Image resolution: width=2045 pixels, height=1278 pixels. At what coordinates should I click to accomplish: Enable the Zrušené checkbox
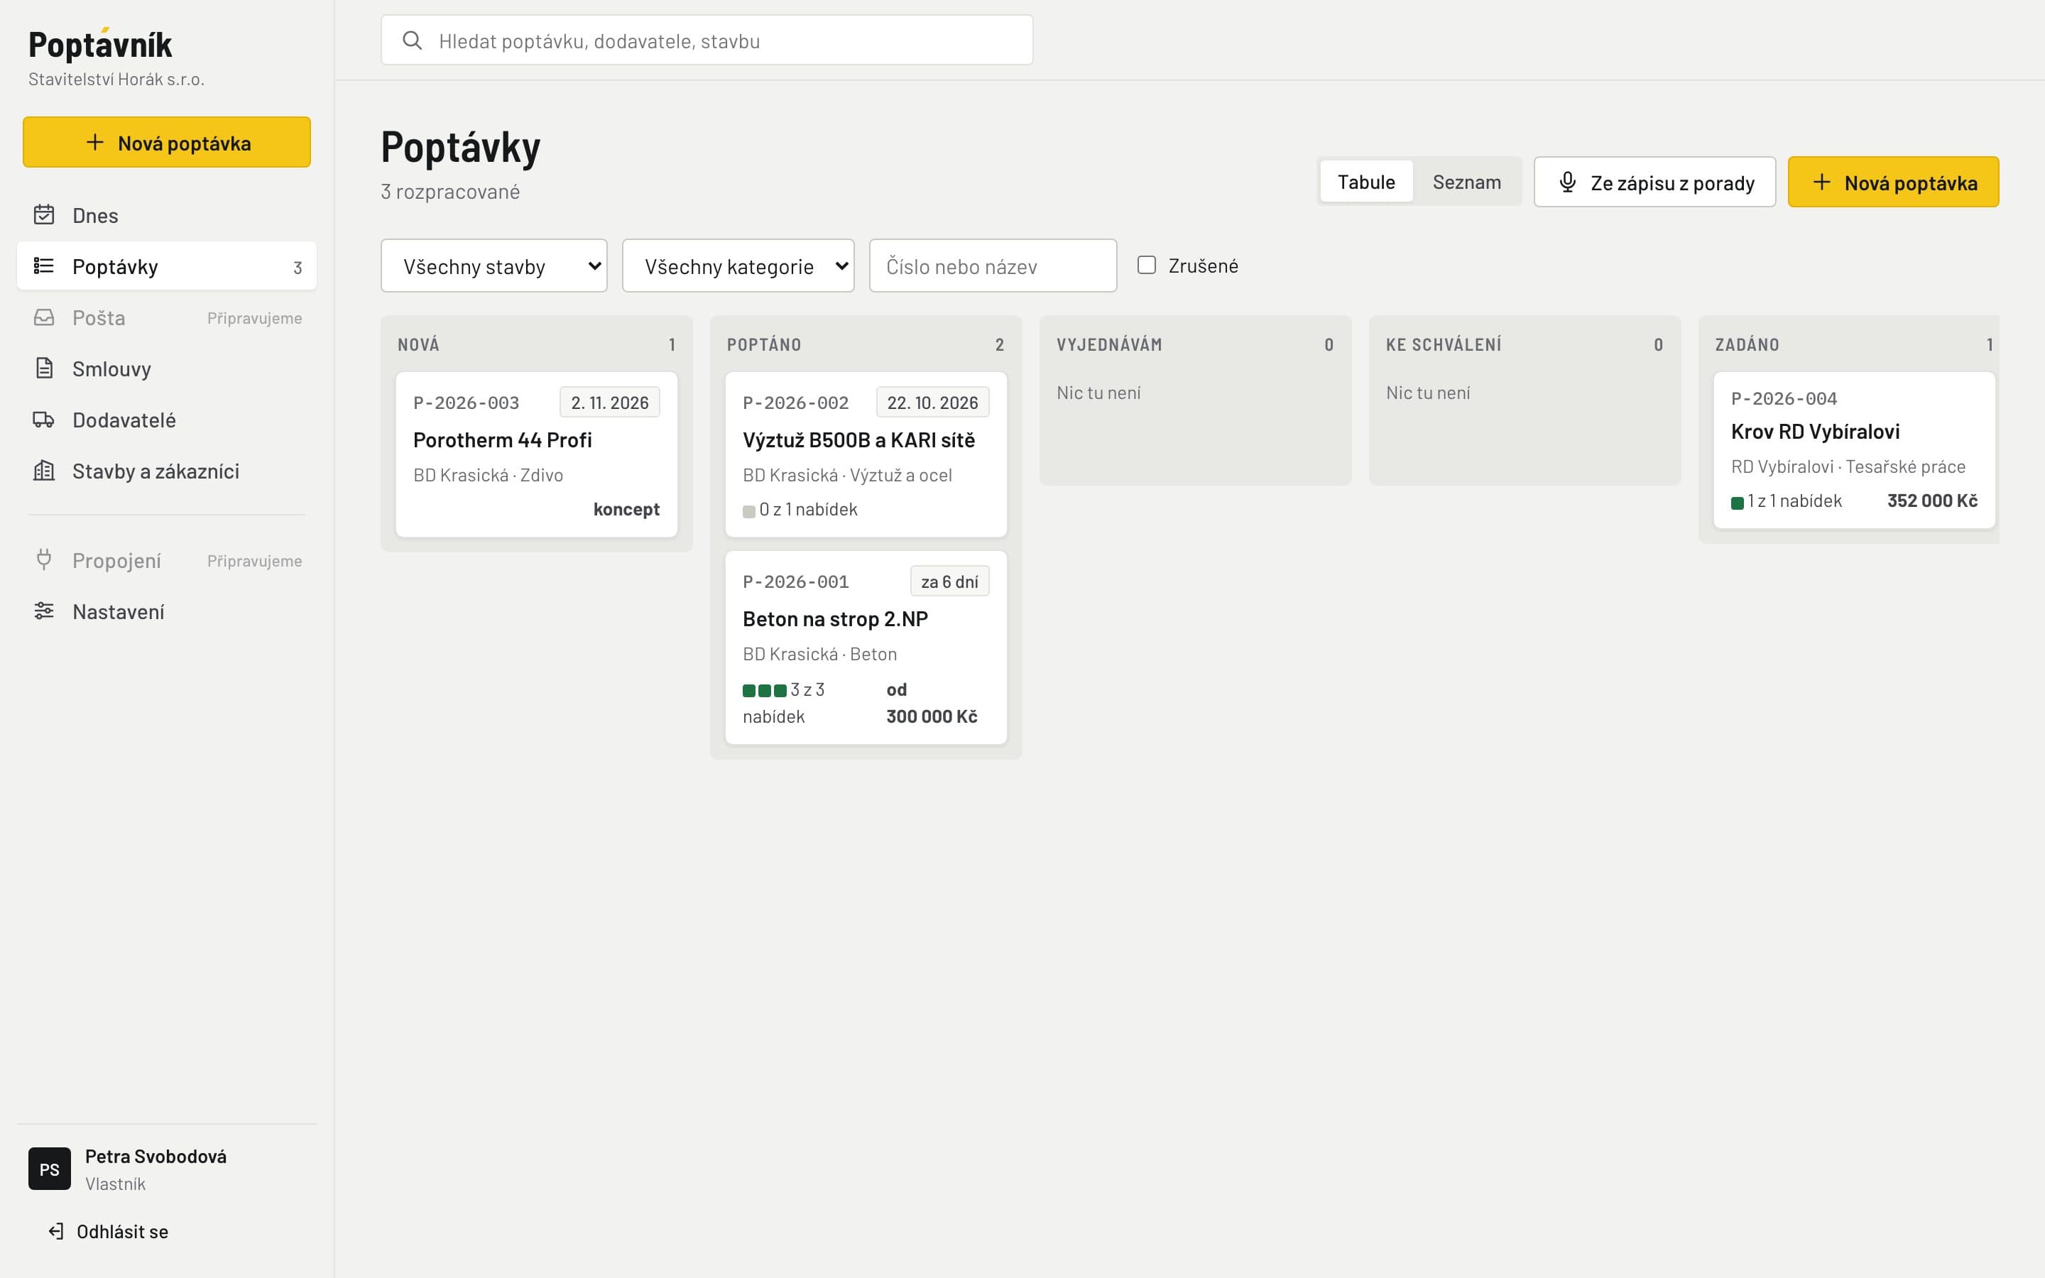coord(1147,266)
